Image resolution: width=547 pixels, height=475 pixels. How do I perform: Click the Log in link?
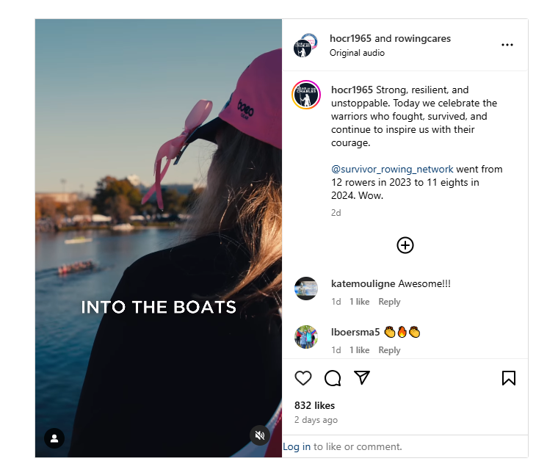point(297,446)
